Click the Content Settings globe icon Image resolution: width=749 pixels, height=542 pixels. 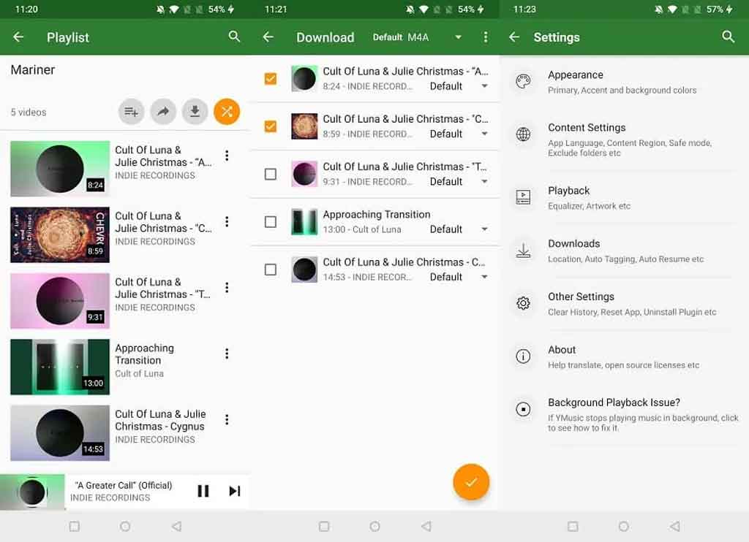(523, 134)
